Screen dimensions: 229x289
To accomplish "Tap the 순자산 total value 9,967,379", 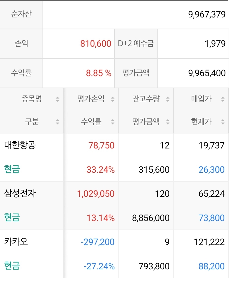I will tap(207, 14).
